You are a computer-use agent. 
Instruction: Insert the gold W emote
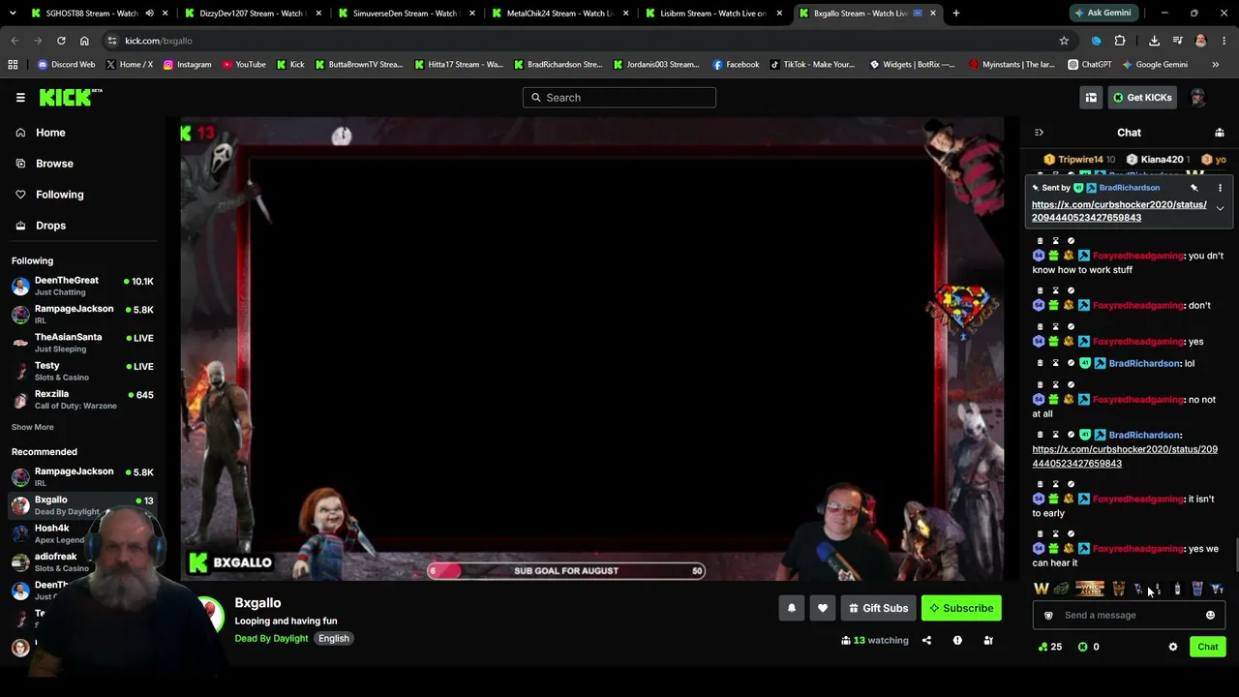(x=1042, y=589)
